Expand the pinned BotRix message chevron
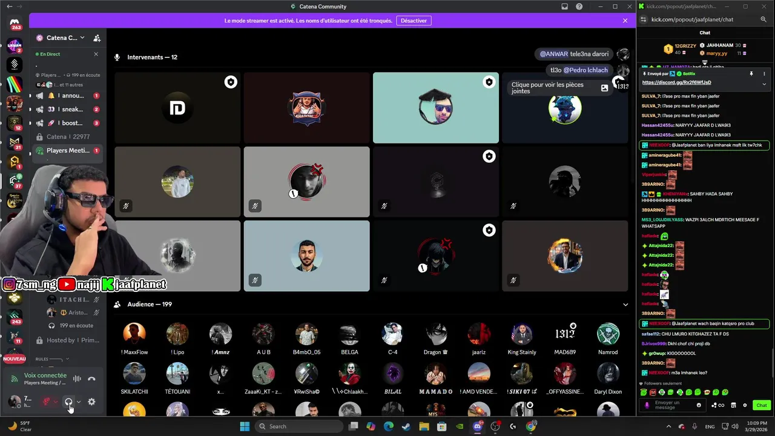775x436 pixels. click(763, 84)
